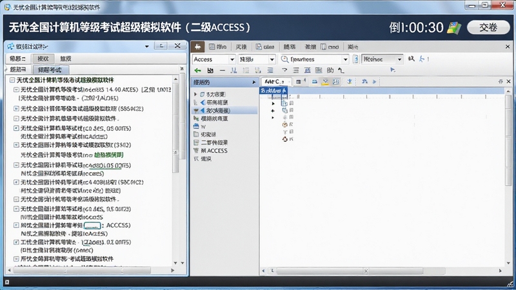Click the colorful flag icon beside the countdown
Image resolution: width=516 pixels, height=290 pixels.
pos(454,28)
